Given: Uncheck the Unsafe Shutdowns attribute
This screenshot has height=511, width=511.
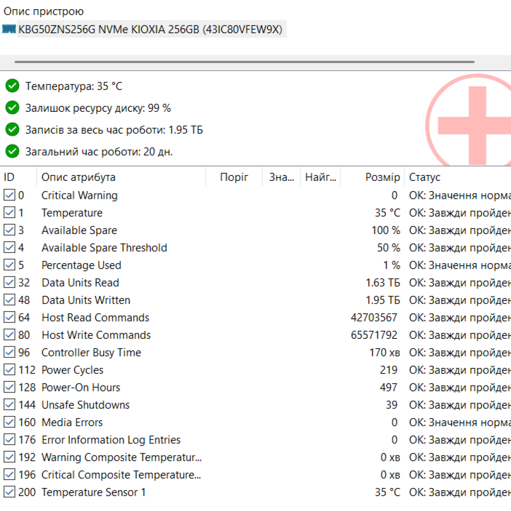Looking at the screenshot, I should pos(9,404).
